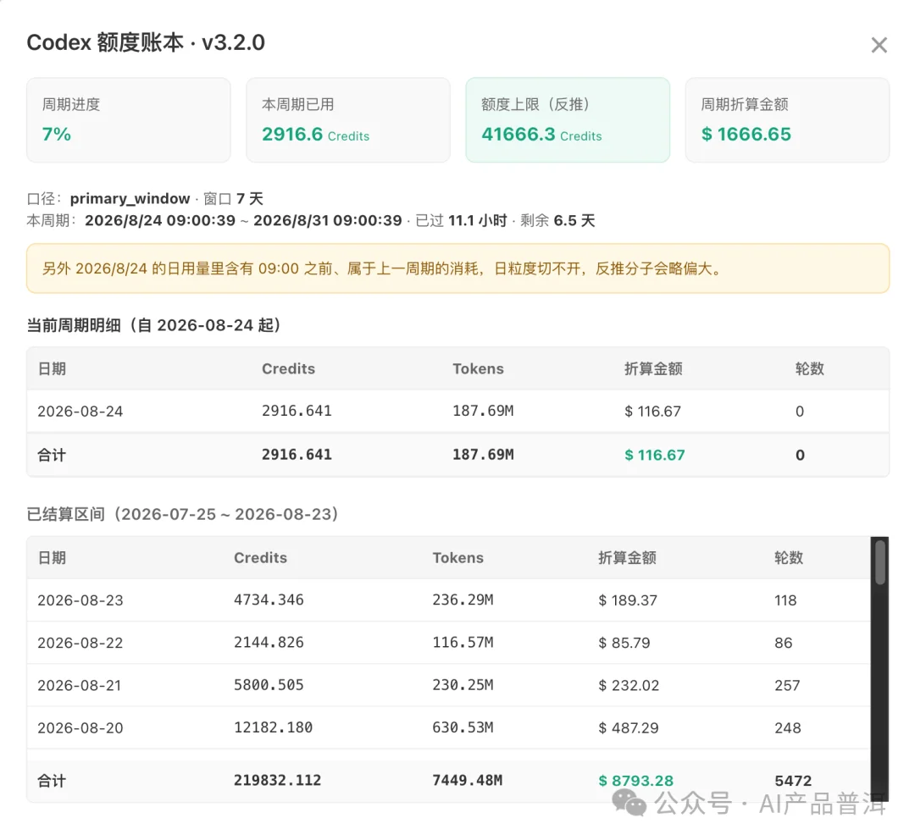915x840 pixels.
Task: Click the 当前周期明细 section heading
Action: click(154, 325)
